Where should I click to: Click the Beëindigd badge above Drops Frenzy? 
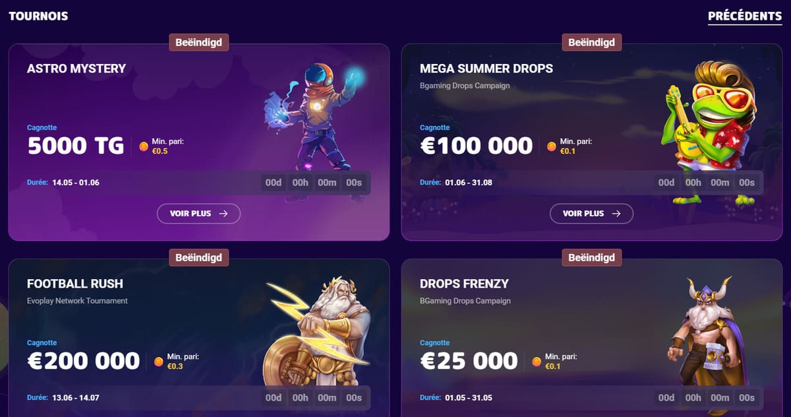click(x=592, y=257)
